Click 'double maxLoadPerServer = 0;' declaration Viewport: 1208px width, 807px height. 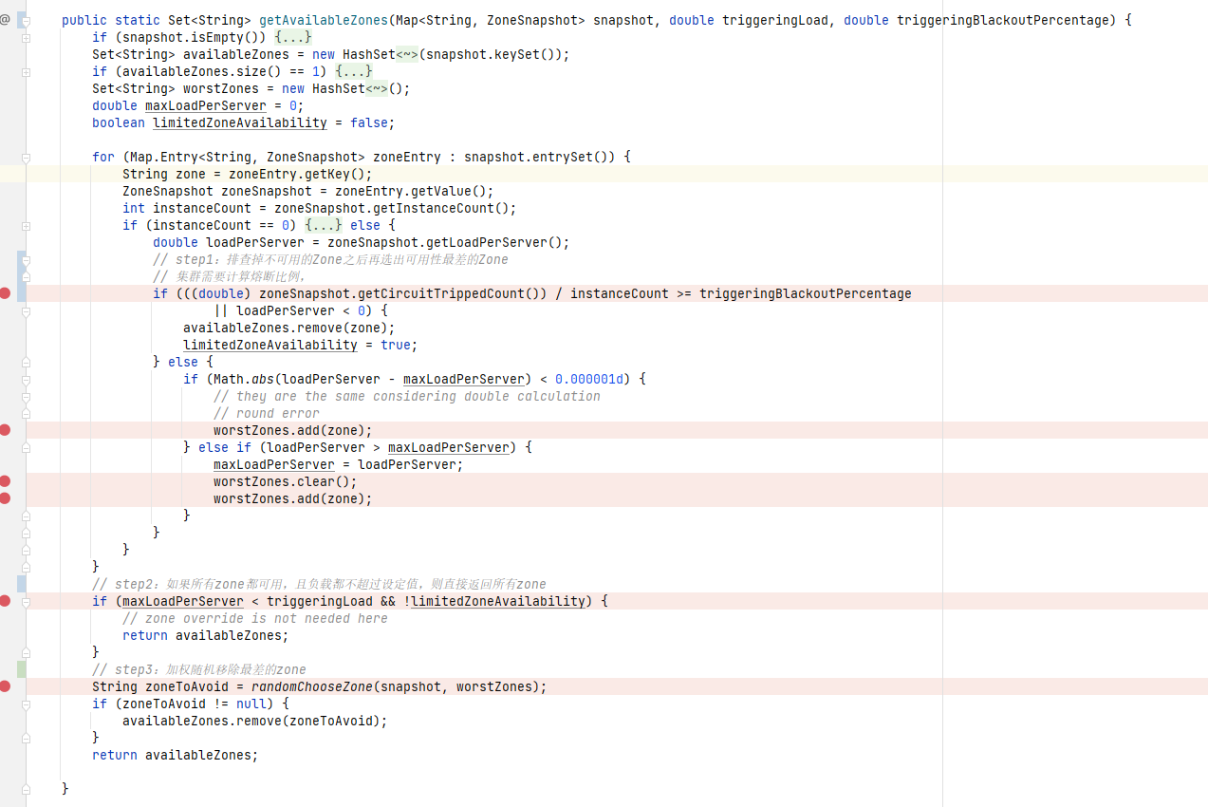click(197, 105)
